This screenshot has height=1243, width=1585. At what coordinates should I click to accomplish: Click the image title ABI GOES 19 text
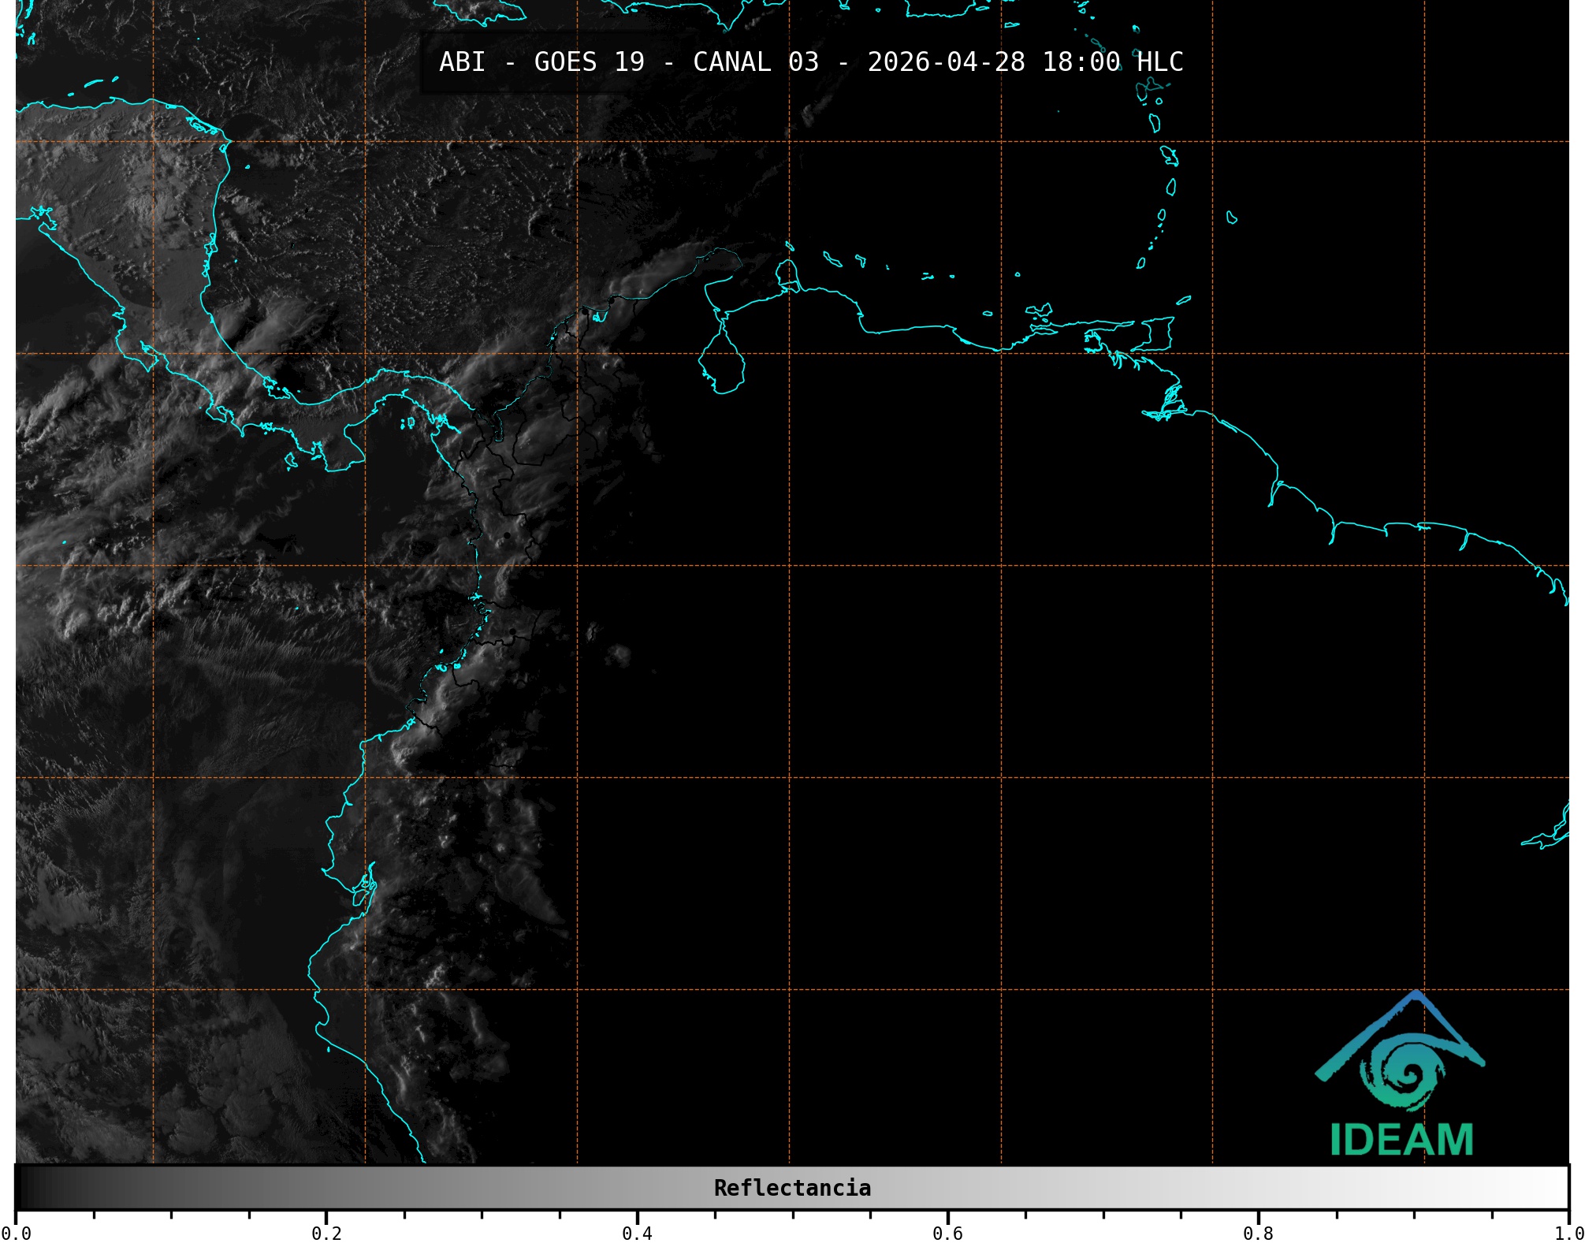pyautogui.click(x=541, y=62)
